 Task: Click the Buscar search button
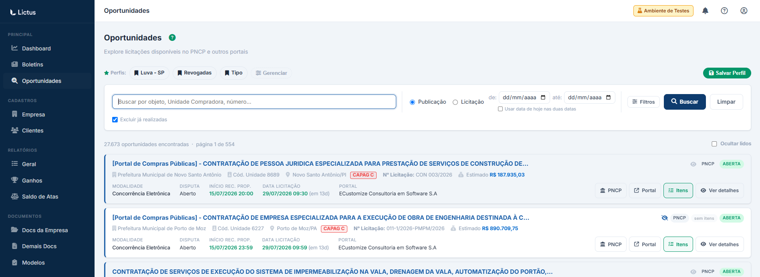[685, 102]
